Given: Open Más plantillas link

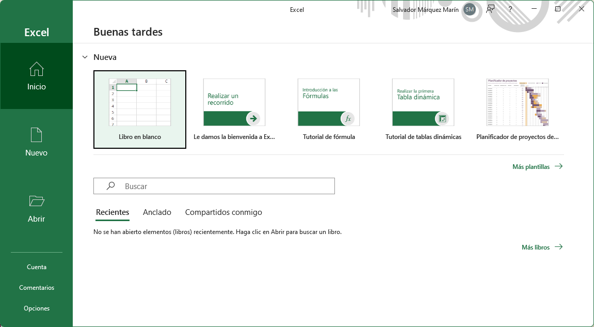Looking at the screenshot, I should point(531,167).
